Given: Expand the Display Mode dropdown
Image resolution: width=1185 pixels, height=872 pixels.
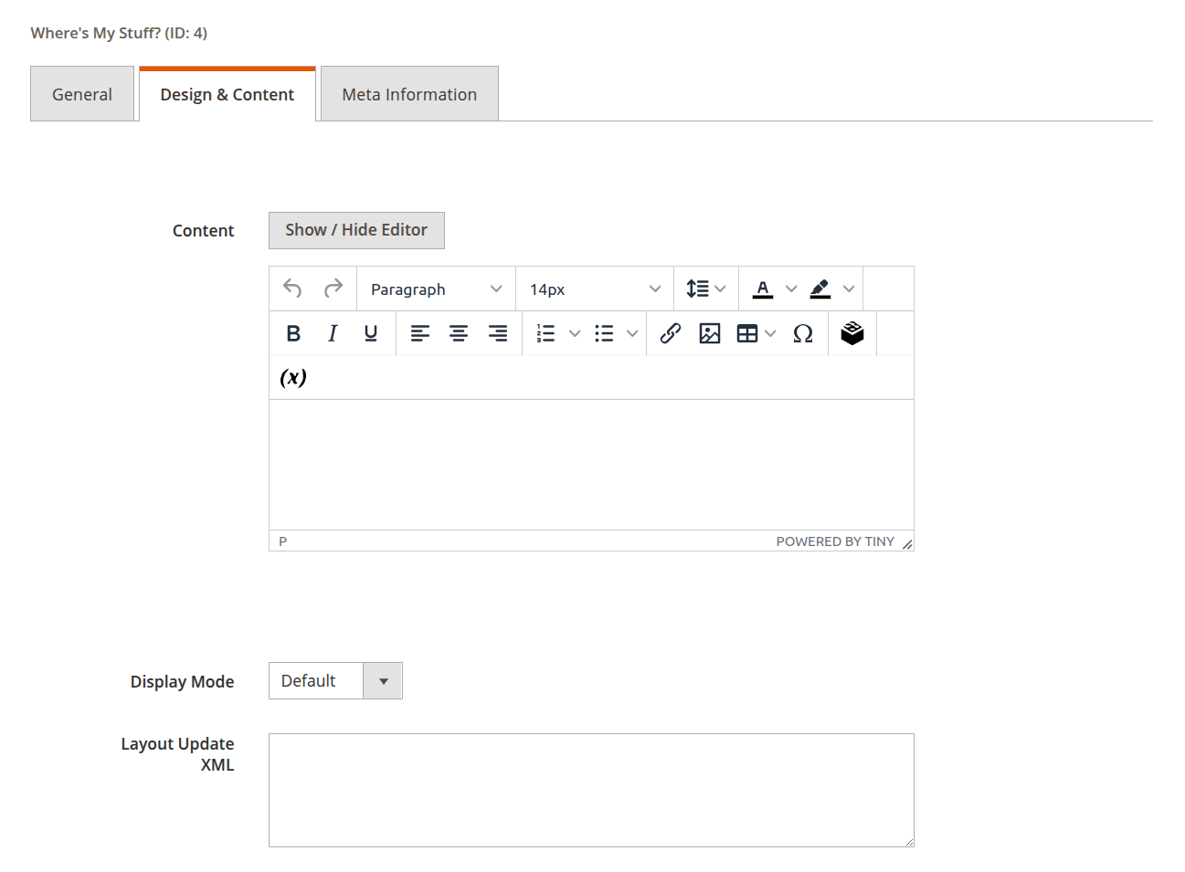Looking at the screenshot, I should pos(383,680).
